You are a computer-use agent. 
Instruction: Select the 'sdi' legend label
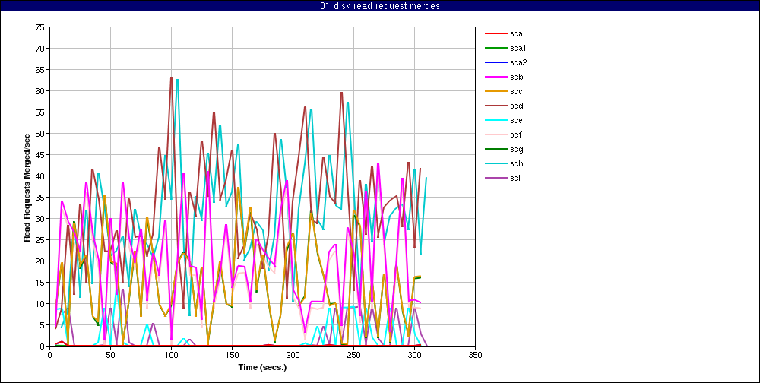point(515,178)
